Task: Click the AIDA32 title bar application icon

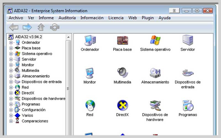Action: (10, 11)
